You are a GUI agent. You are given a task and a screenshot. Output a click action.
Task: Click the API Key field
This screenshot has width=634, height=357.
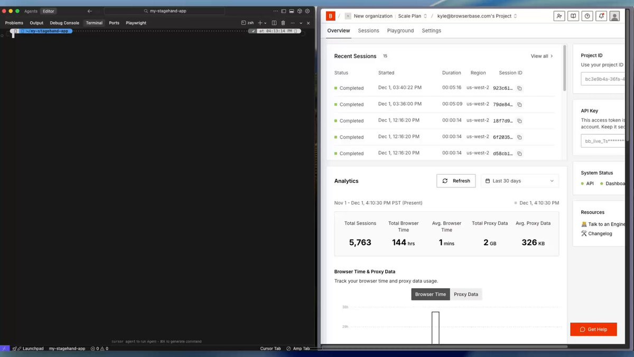pos(603,141)
